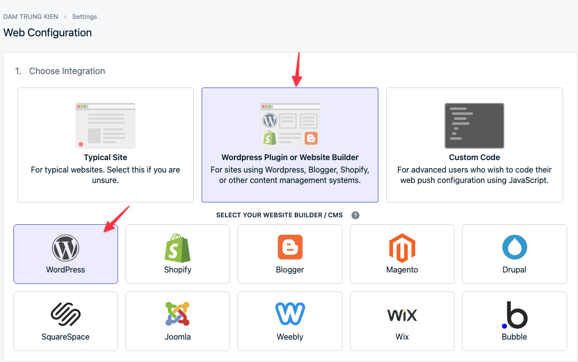
Task: Click the 'For advanced users' description text
Action: click(x=474, y=175)
